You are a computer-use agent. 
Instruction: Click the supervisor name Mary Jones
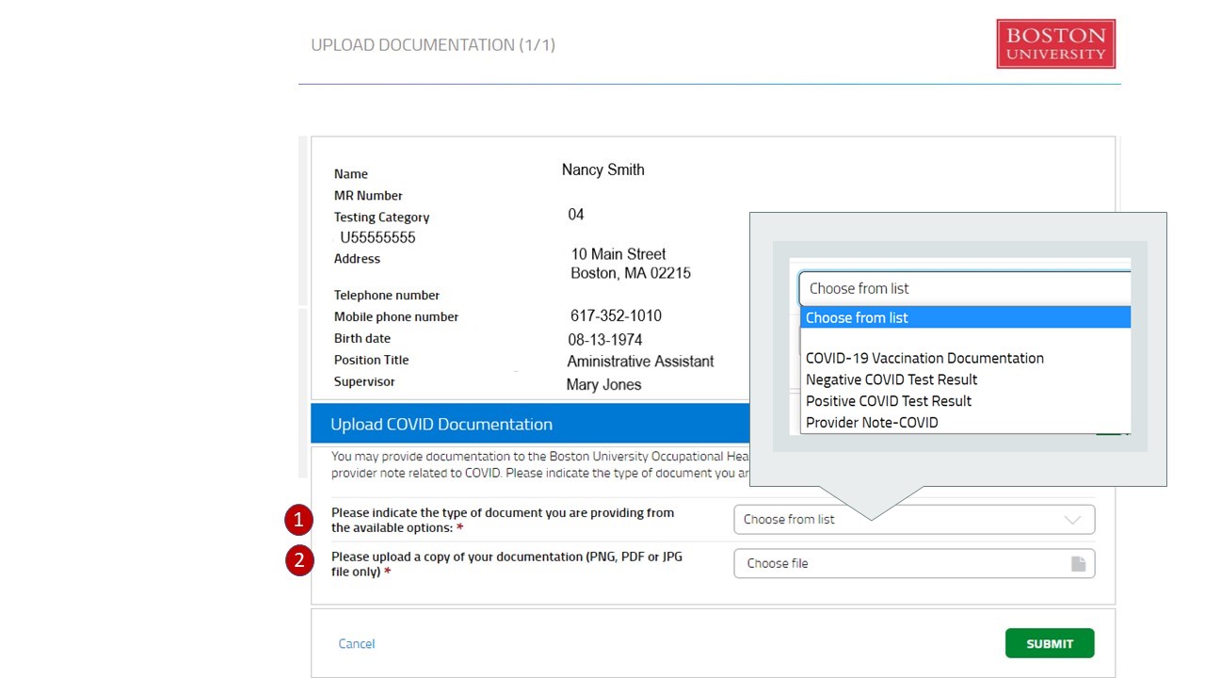point(603,385)
